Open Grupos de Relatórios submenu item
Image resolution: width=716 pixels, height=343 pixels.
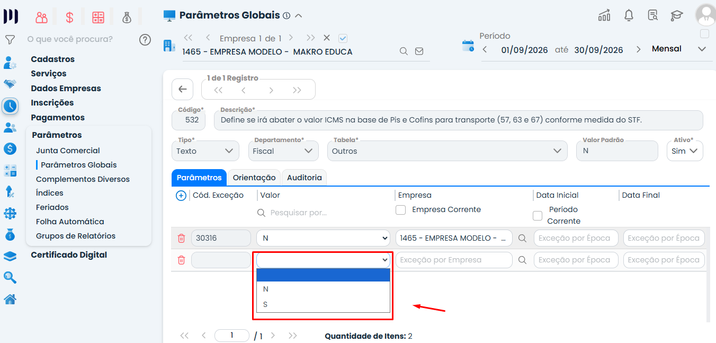(76, 236)
